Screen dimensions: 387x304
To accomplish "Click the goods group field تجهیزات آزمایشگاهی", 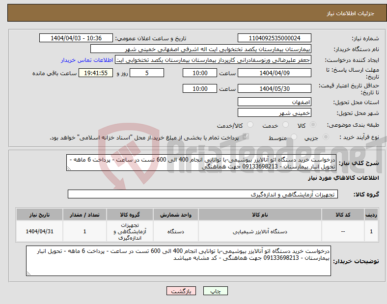I will pyautogui.click(x=203, y=194).
